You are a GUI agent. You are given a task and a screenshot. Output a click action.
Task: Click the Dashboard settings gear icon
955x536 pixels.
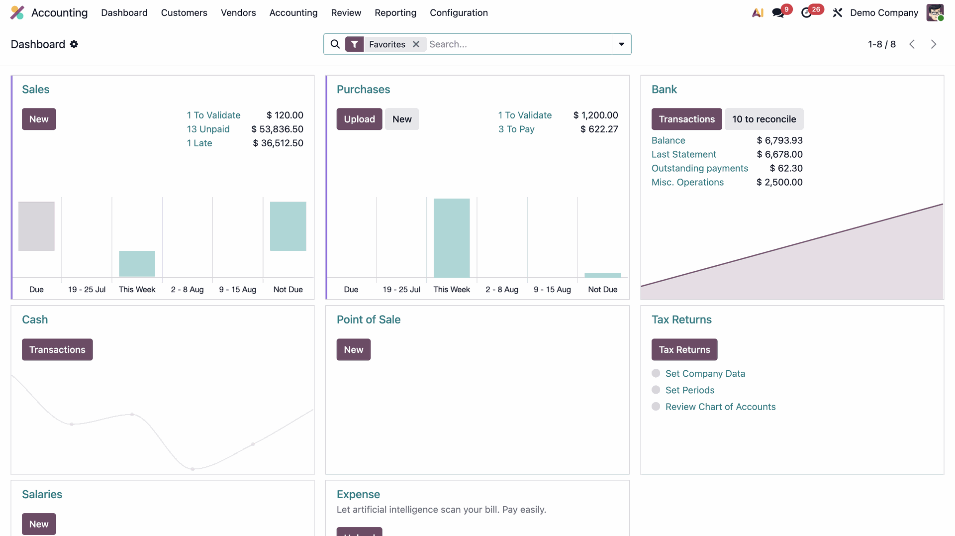coord(74,44)
